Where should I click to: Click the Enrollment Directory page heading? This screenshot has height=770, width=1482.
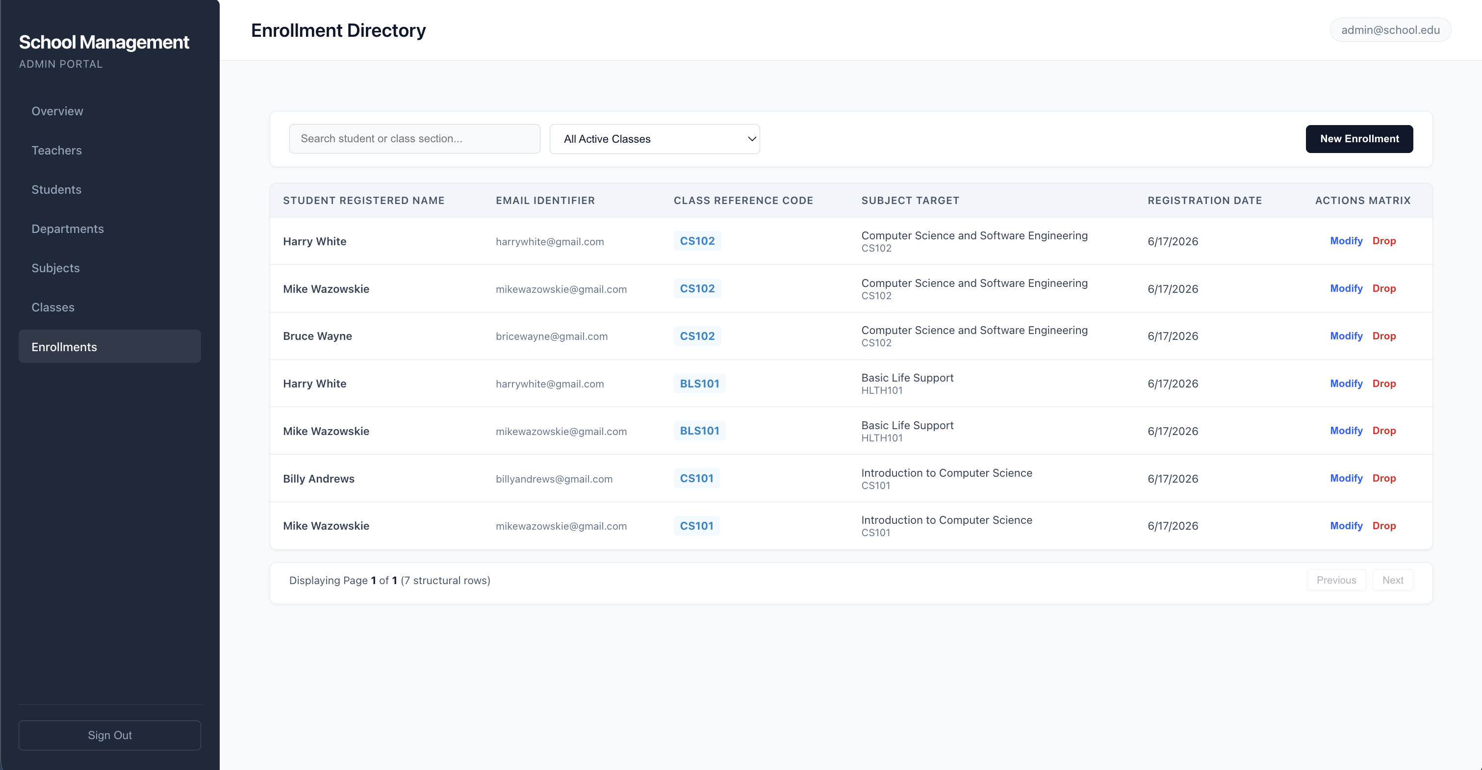click(338, 30)
